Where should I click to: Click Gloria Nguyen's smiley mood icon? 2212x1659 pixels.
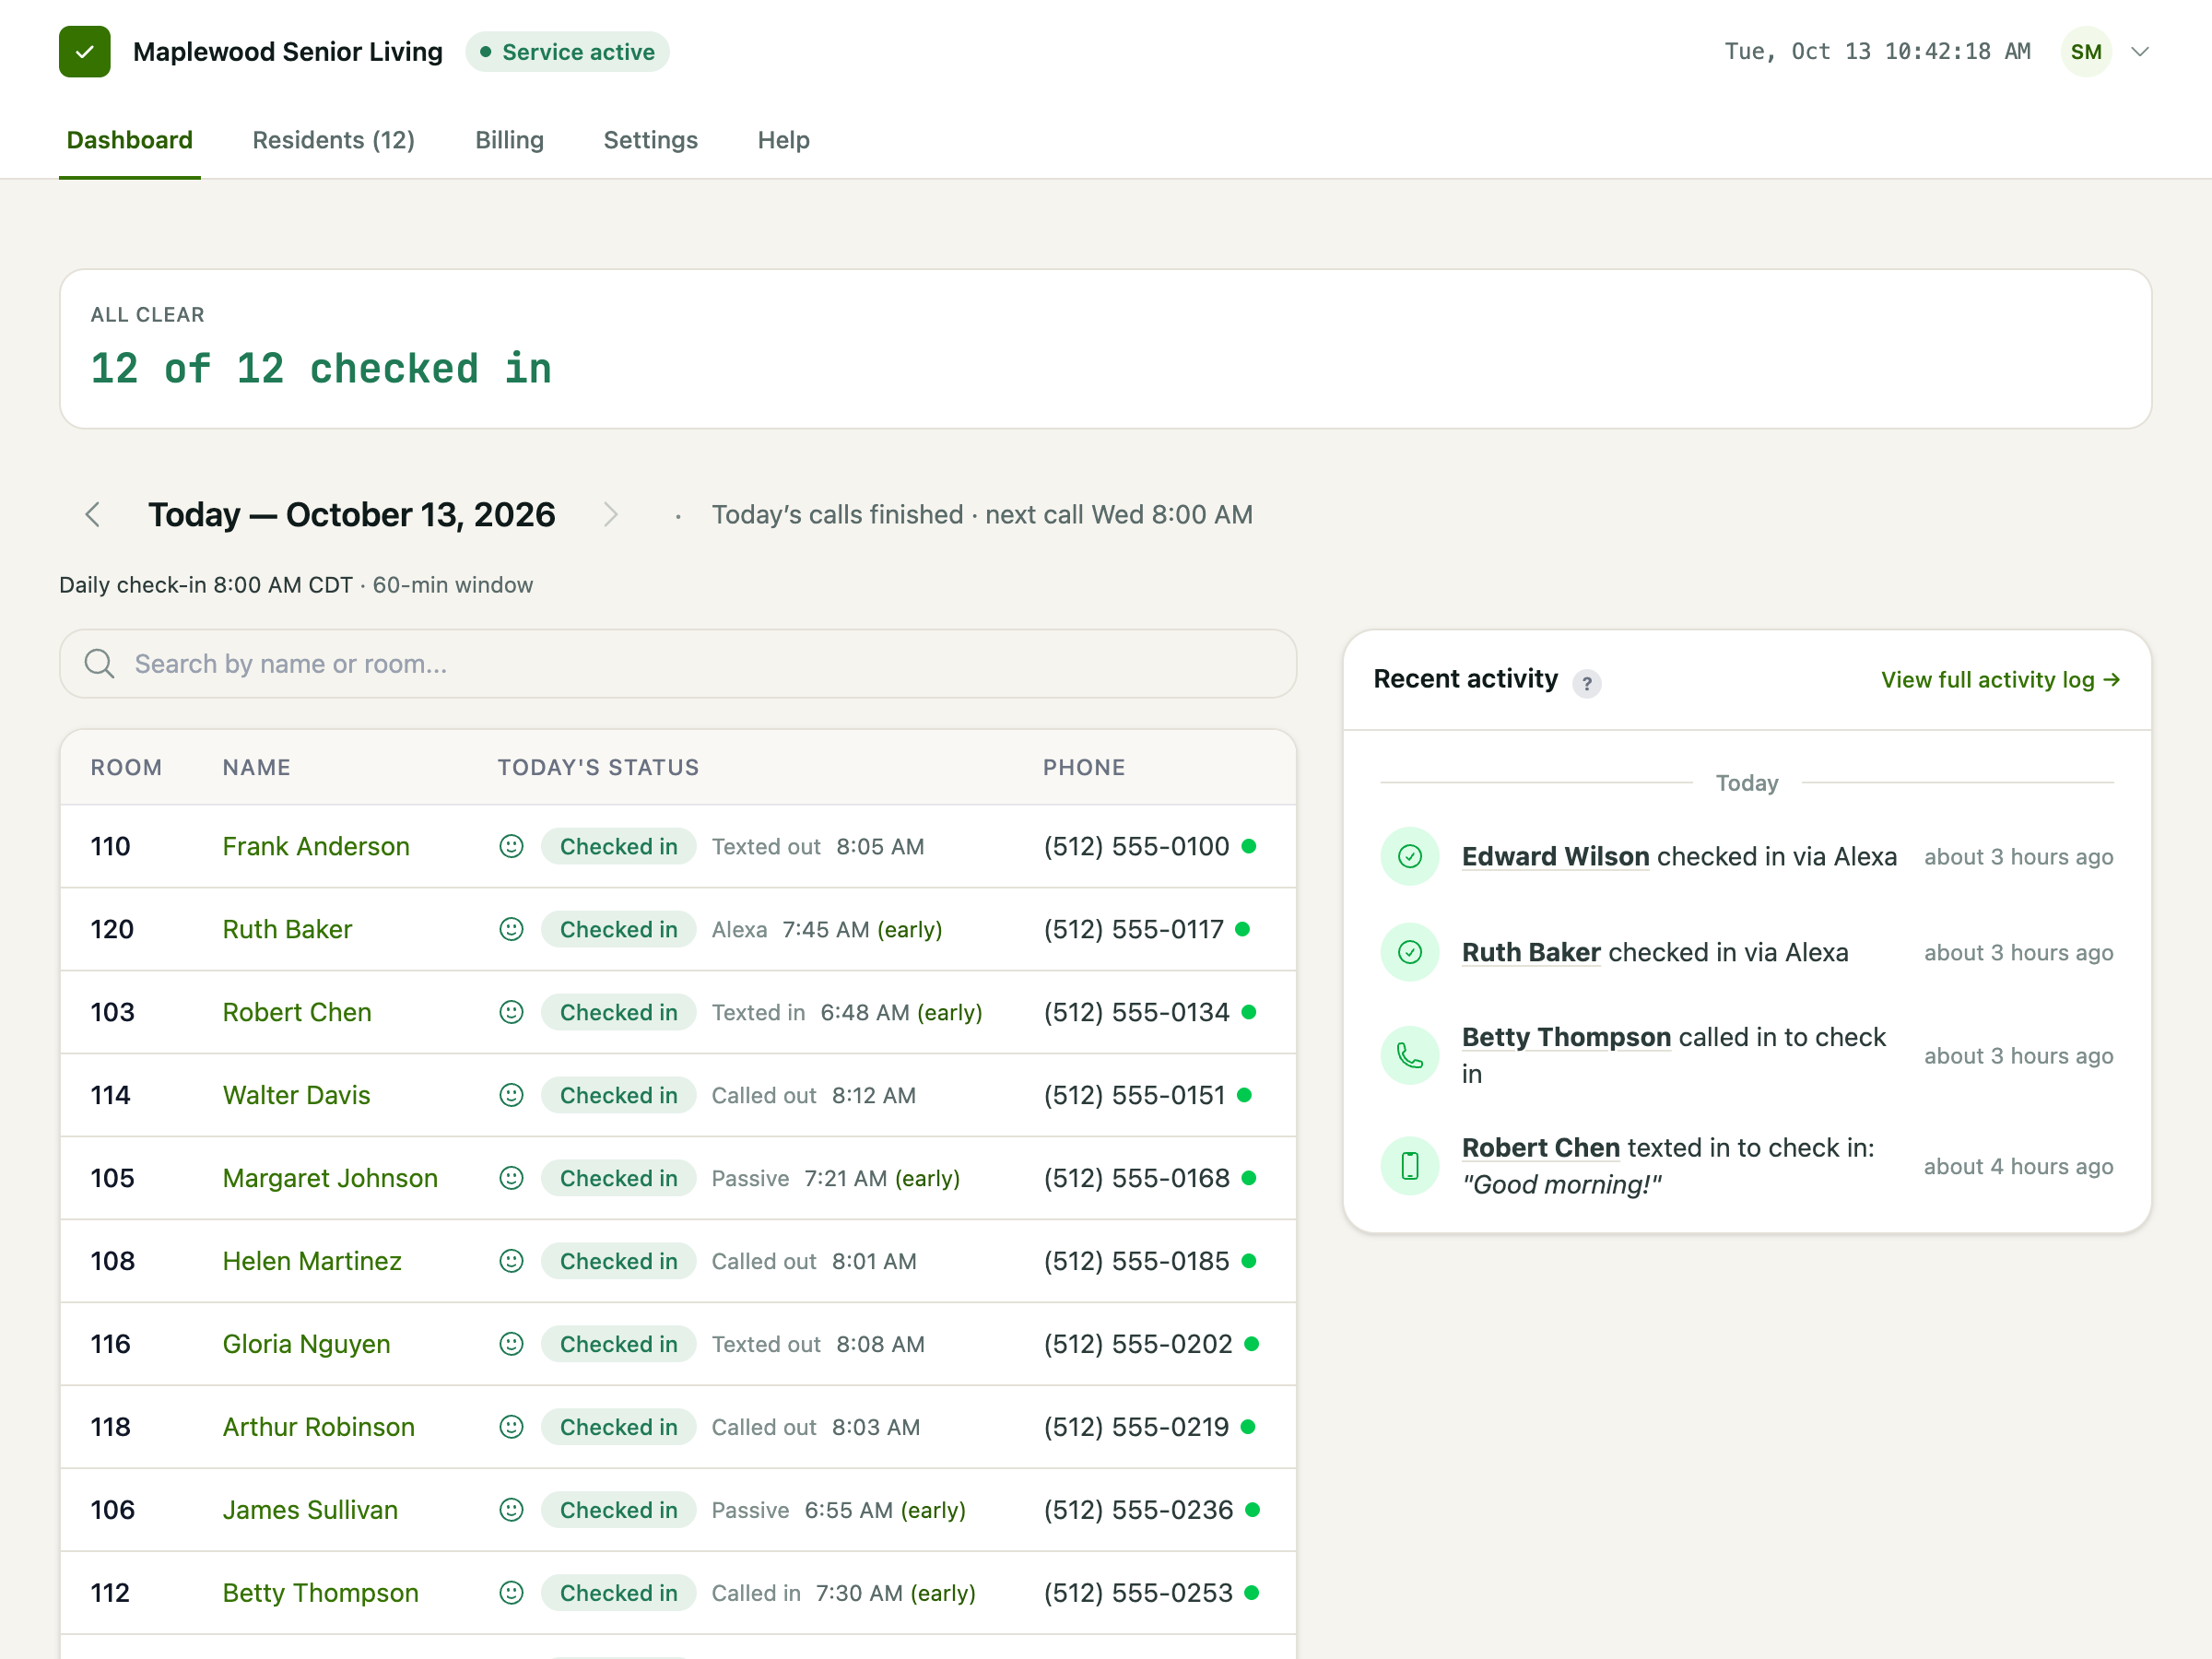click(x=511, y=1345)
